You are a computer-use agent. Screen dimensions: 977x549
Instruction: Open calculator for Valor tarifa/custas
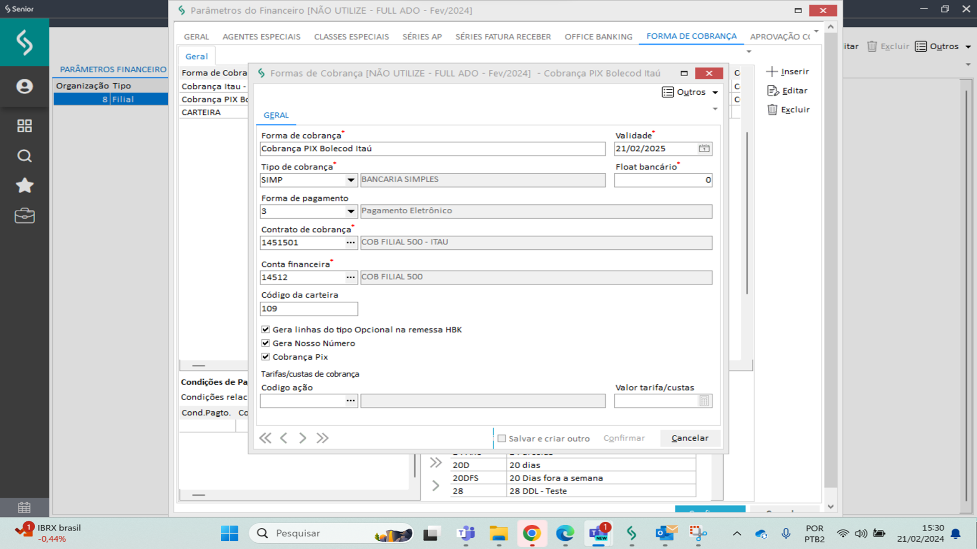pos(704,401)
